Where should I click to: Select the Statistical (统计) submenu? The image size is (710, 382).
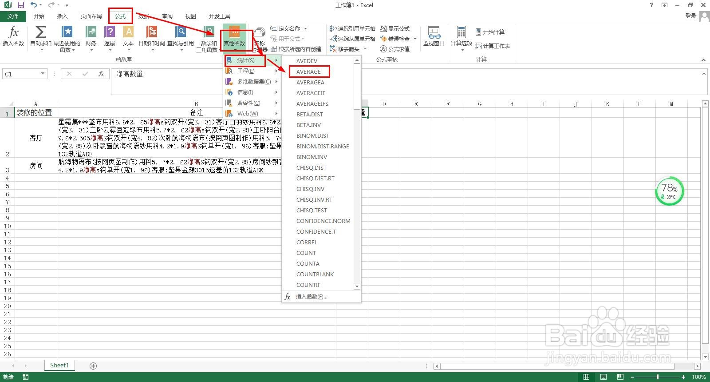[252, 60]
